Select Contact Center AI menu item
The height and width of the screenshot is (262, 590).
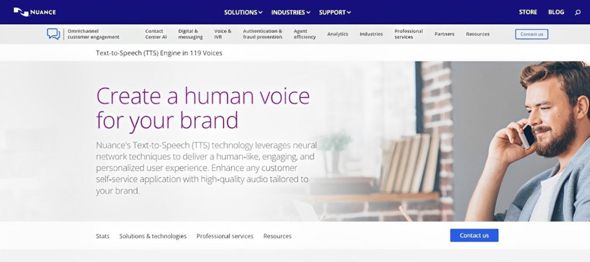(x=156, y=34)
